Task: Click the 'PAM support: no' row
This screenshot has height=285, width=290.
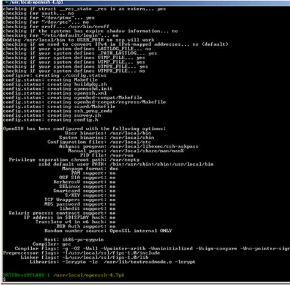Action: tap(93, 173)
